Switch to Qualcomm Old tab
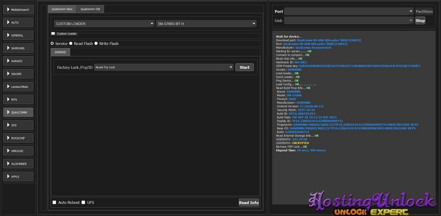The image size is (441, 216). pos(90,9)
